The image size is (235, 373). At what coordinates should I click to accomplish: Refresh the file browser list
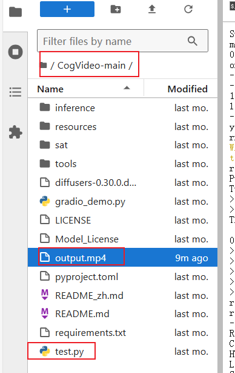pos(188,9)
